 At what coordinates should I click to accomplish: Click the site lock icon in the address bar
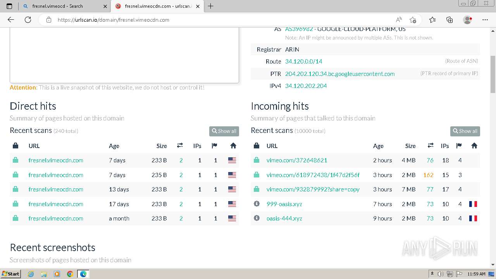49,20
